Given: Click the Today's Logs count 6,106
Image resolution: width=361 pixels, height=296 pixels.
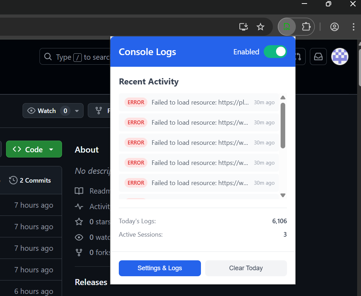Looking at the screenshot, I should (280, 221).
